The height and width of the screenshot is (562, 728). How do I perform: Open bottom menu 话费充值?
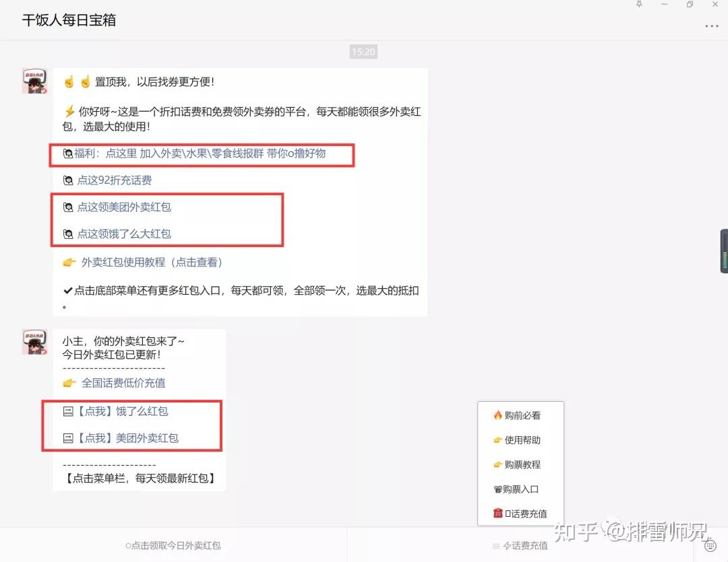pos(520,547)
